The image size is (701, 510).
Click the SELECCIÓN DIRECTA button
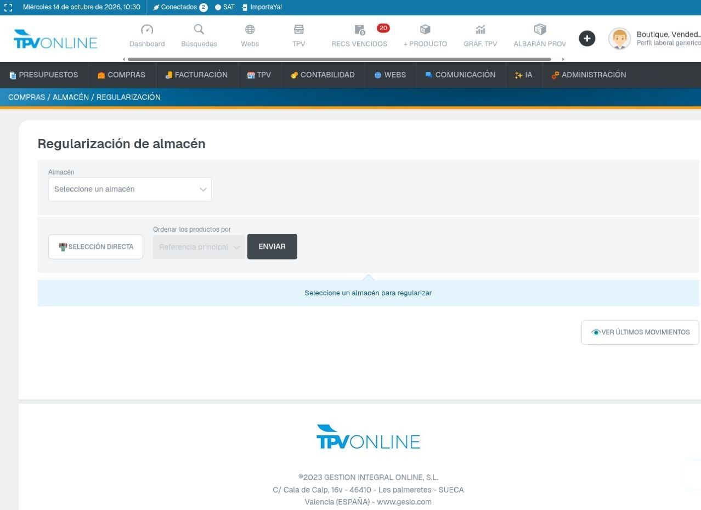tap(95, 247)
